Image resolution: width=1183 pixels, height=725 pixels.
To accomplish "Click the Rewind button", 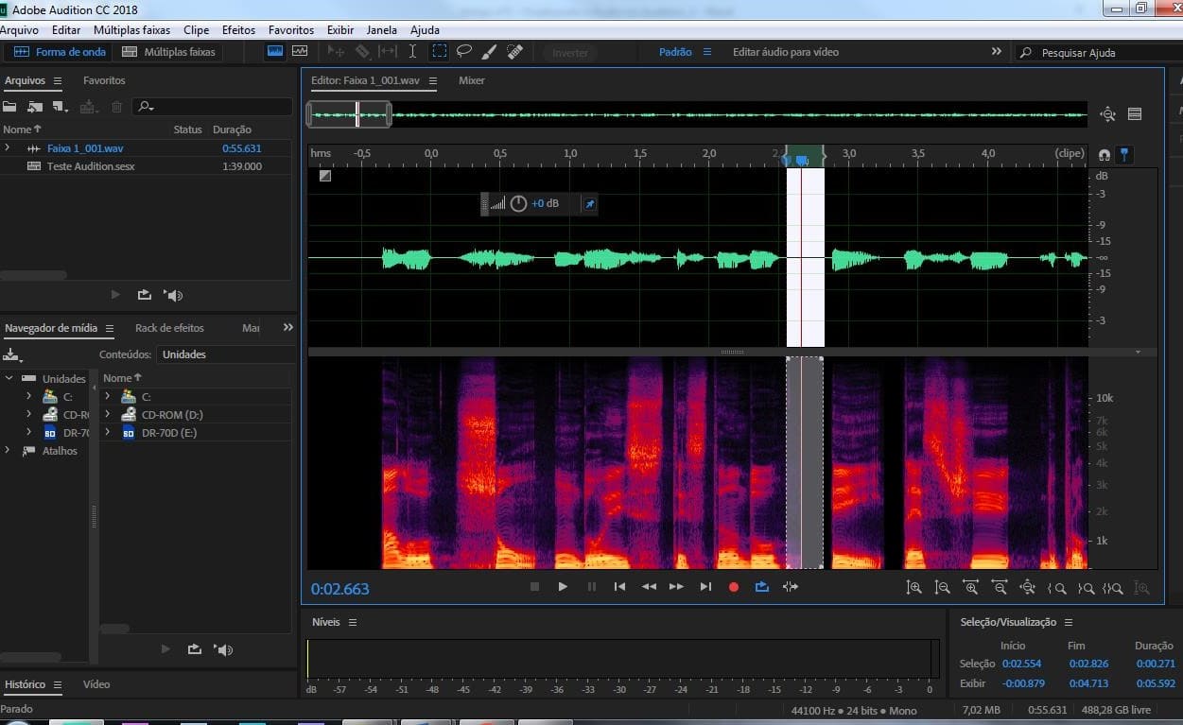I will (649, 587).
